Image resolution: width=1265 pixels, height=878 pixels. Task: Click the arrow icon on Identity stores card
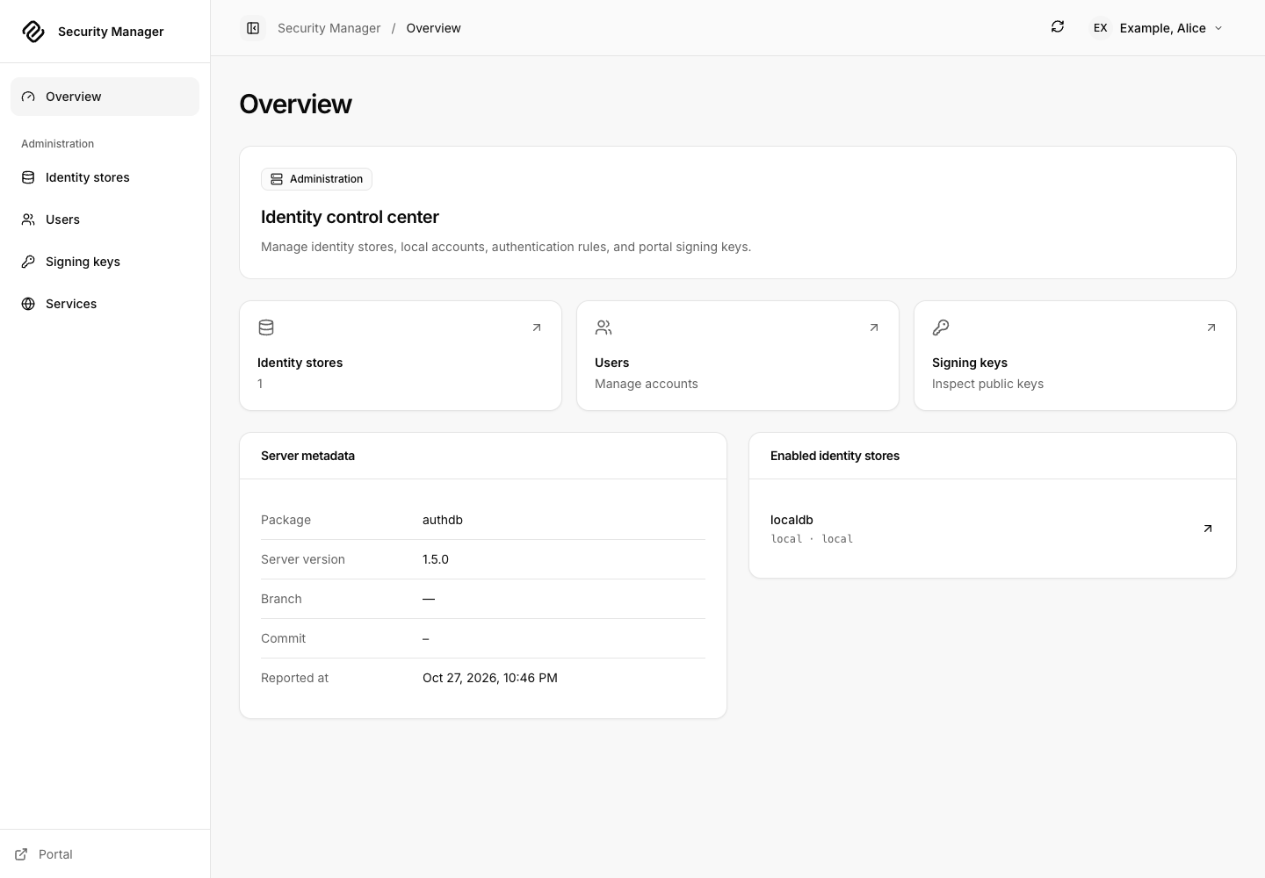(x=537, y=327)
